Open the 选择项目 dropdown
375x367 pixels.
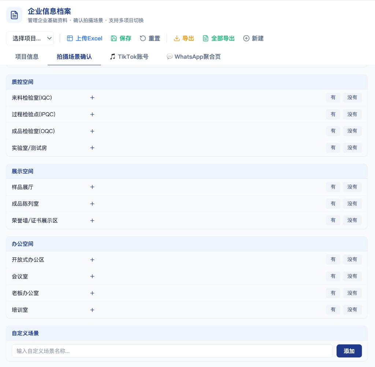pos(30,38)
